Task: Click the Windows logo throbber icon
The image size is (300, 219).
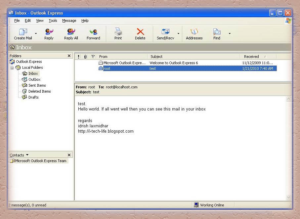Action: click(x=288, y=21)
